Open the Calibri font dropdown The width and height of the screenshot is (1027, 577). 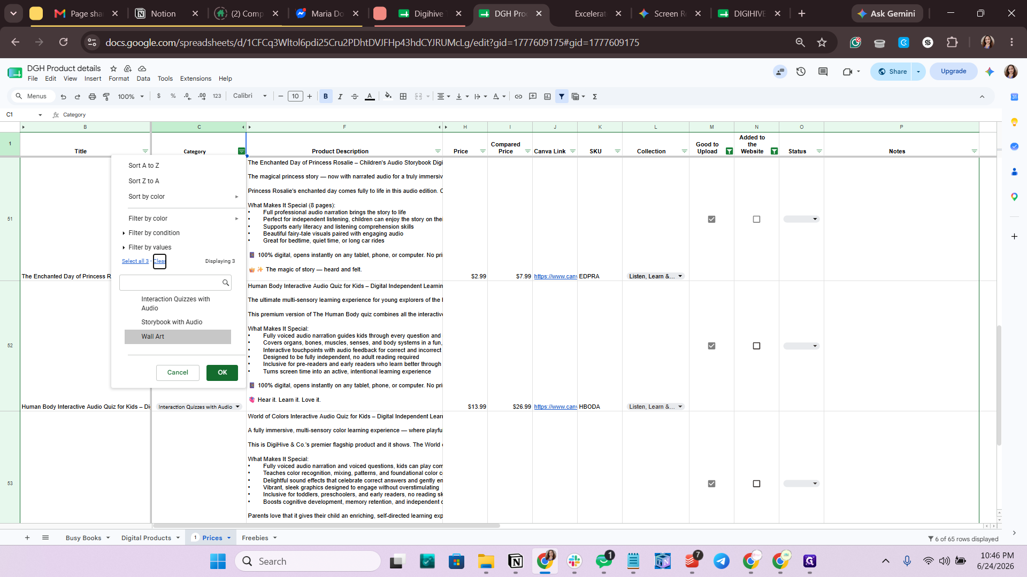(250, 96)
